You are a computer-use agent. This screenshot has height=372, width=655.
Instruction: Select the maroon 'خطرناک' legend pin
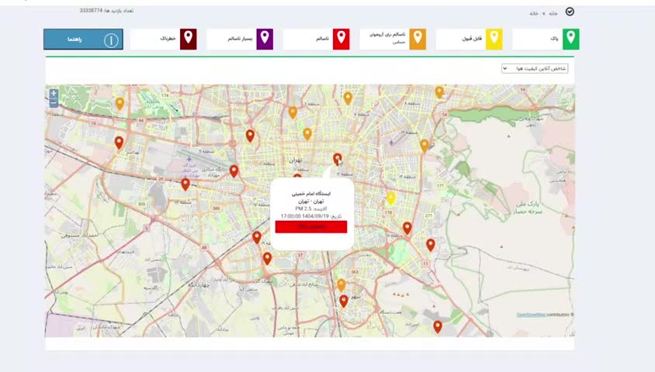[x=188, y=39]
